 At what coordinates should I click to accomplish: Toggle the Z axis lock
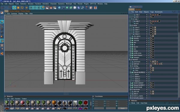(x=39, y=8)
